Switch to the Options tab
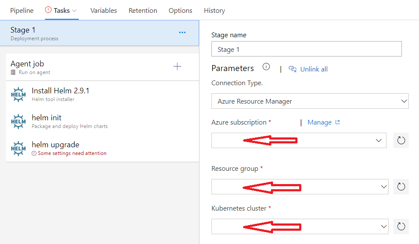The image size is (419, 244). tap(180, 10)
